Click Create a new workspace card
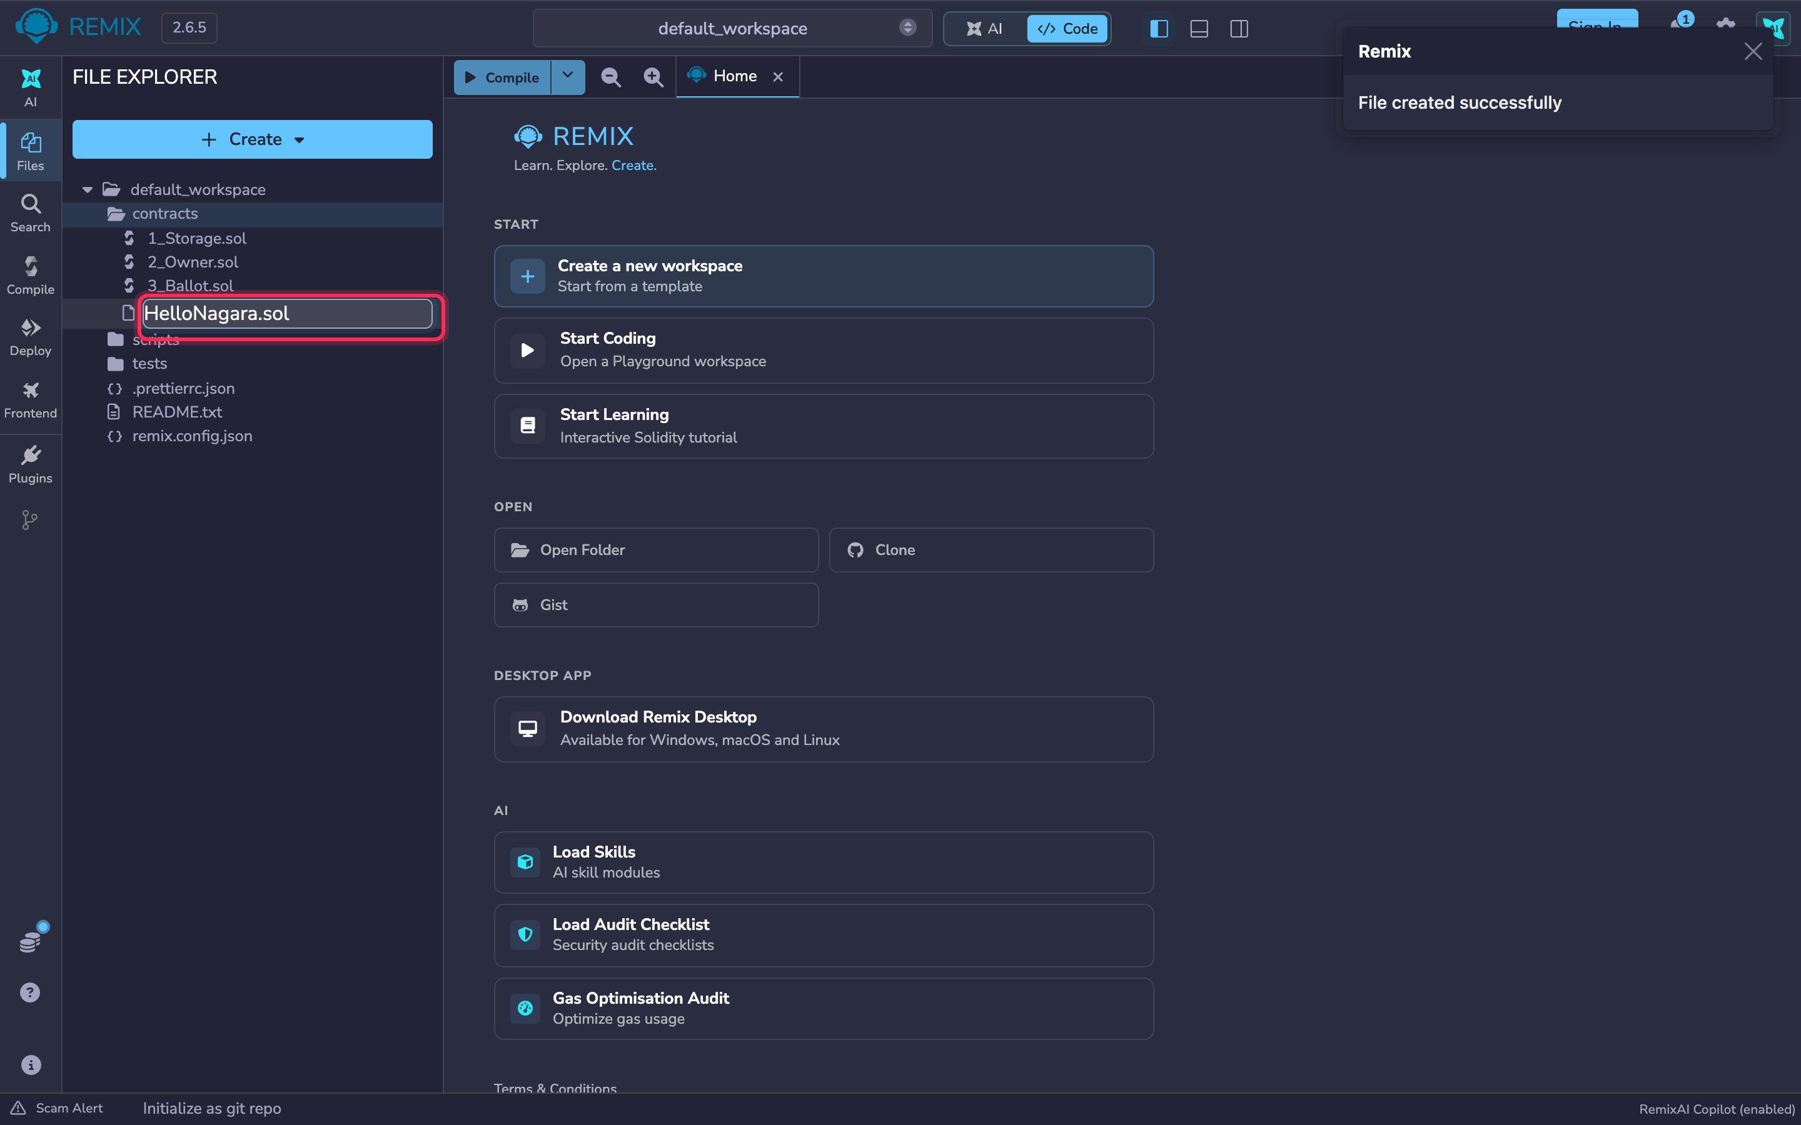Screen dimensions: 1801x1125 823,276
